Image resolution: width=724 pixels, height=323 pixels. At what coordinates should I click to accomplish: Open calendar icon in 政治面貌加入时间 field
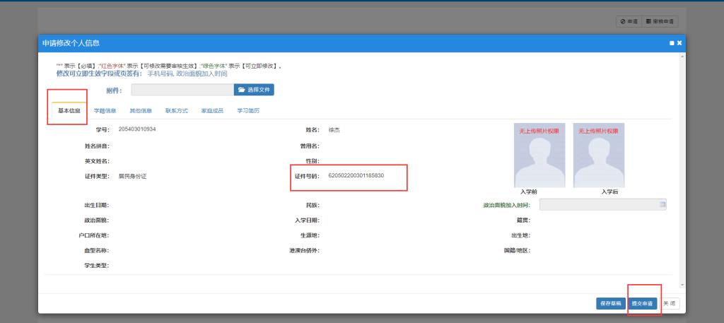coord(662,204)
